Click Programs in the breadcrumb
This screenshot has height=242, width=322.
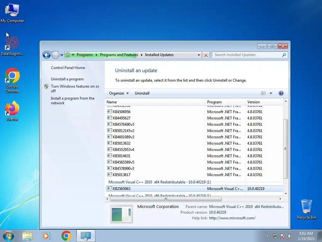(x=85, y=55)
